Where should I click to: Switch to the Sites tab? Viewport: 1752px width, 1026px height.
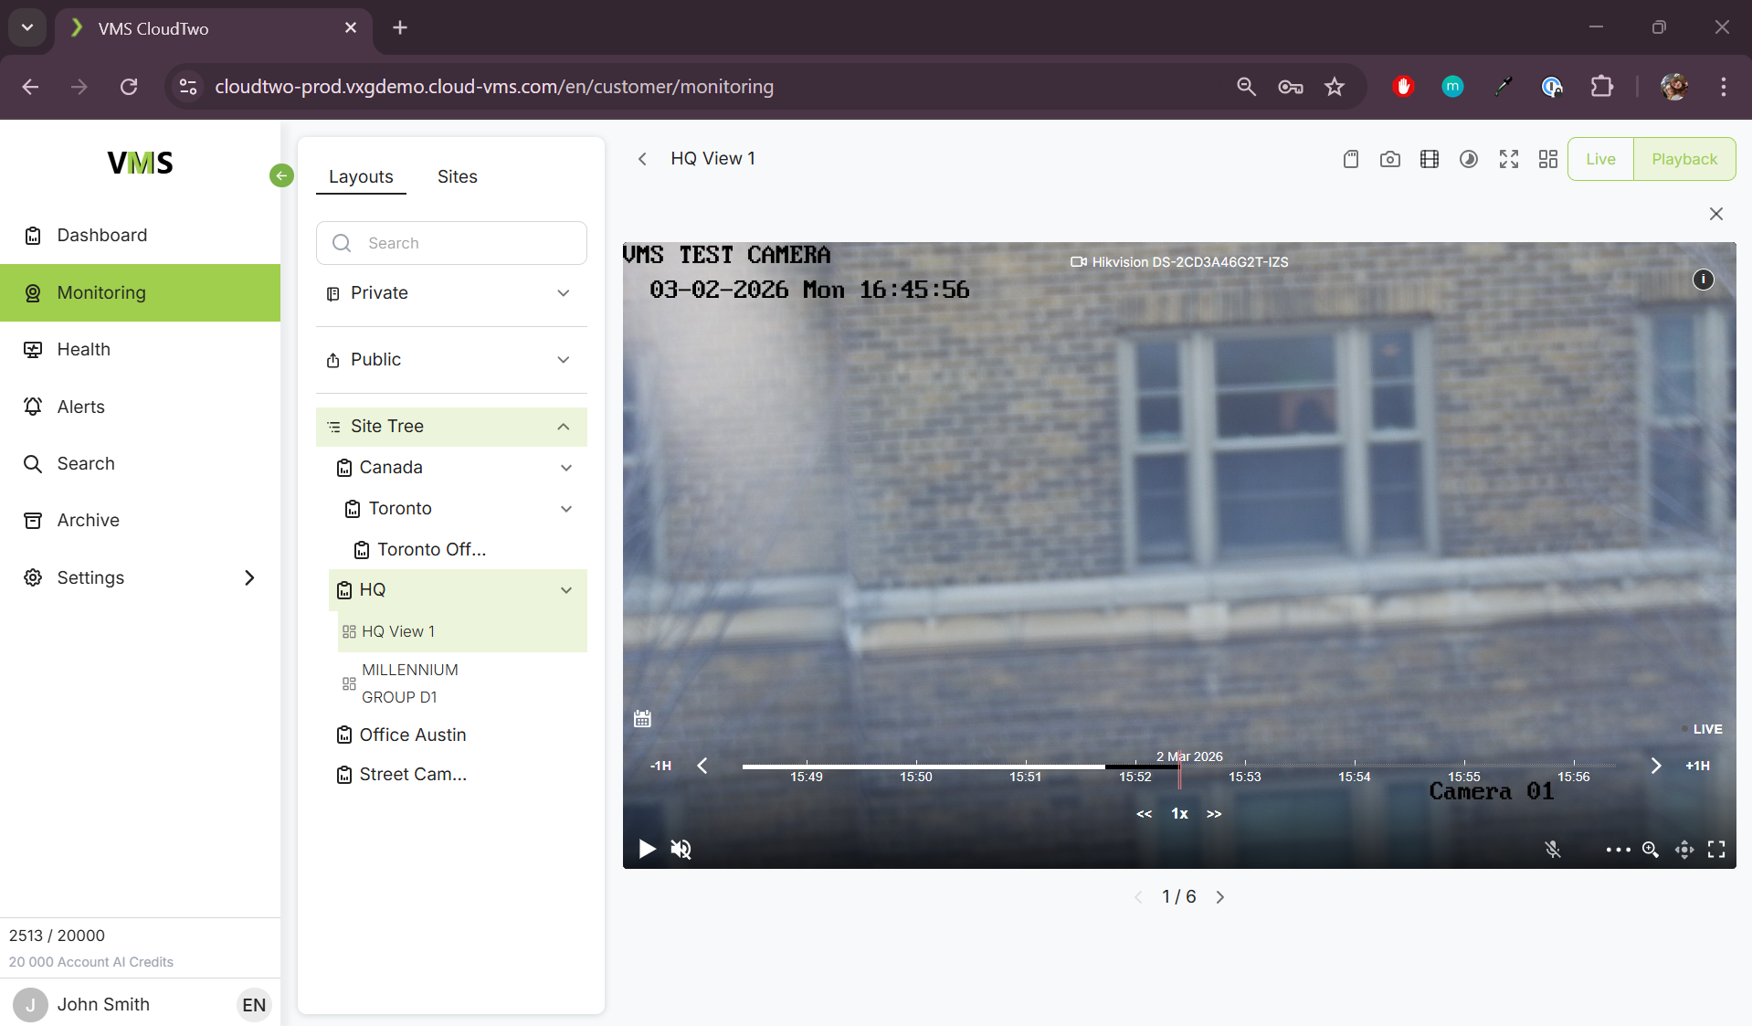(x=457, y=176)
